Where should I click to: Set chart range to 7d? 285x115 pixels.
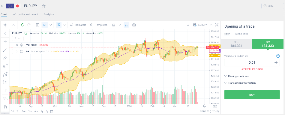pyautogui.click(x=18, y=111)
